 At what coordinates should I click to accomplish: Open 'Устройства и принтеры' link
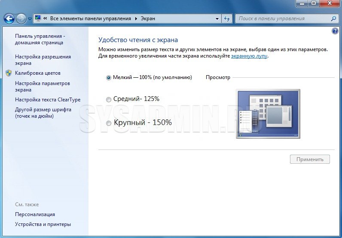coord(43,224)
